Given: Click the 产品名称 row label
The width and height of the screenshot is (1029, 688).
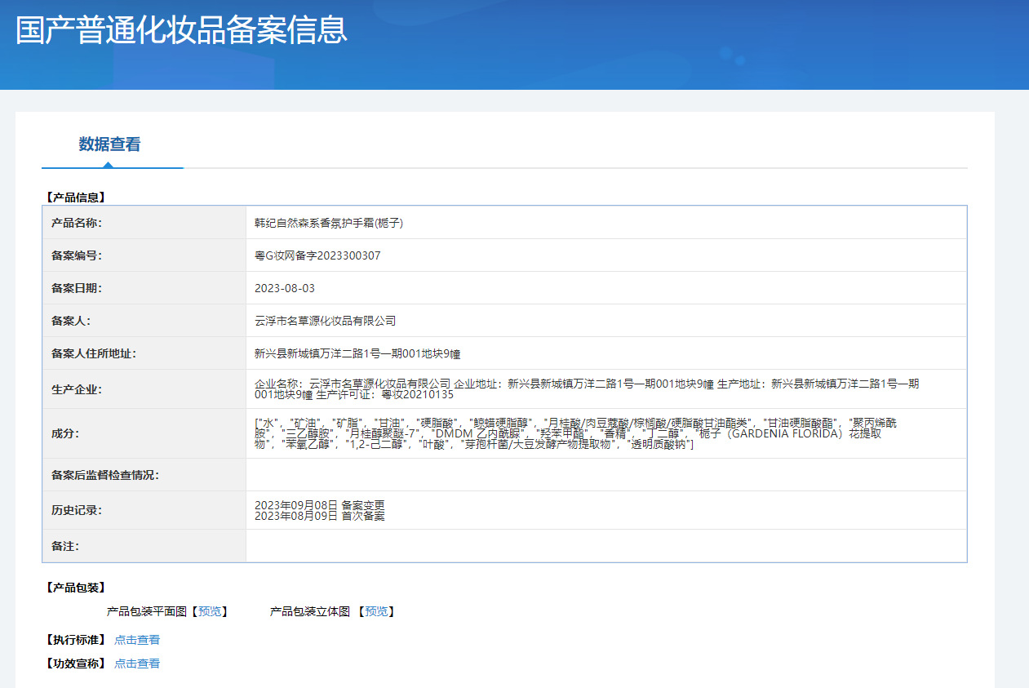Looking at the screenshot, I should coord(76,223).
